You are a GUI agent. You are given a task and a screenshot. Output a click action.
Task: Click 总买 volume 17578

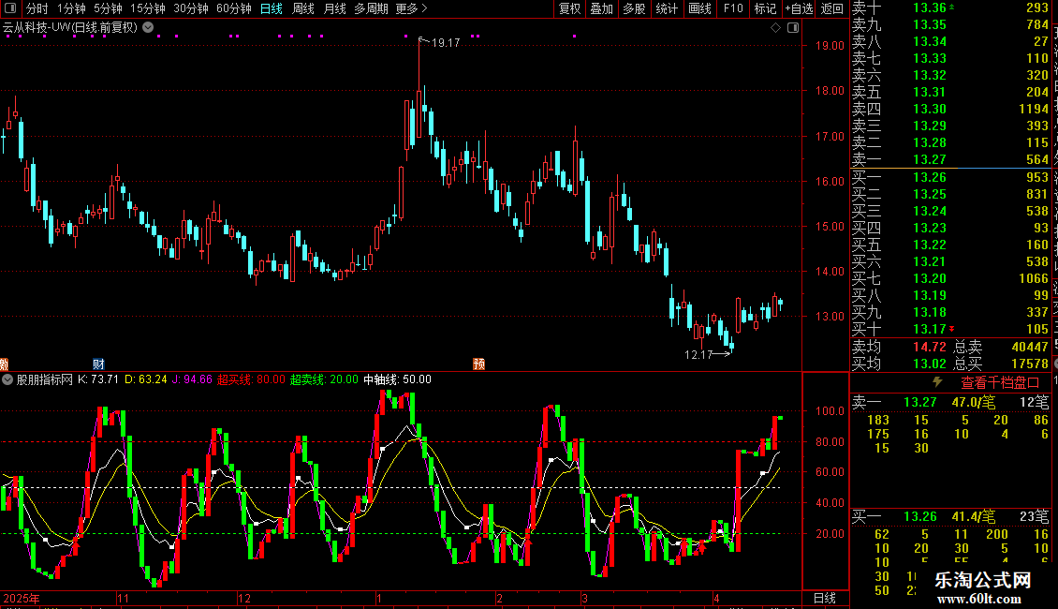[x=1030, y=364]
